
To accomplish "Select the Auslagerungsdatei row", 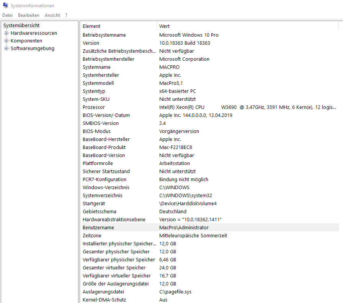I will 210,292.
